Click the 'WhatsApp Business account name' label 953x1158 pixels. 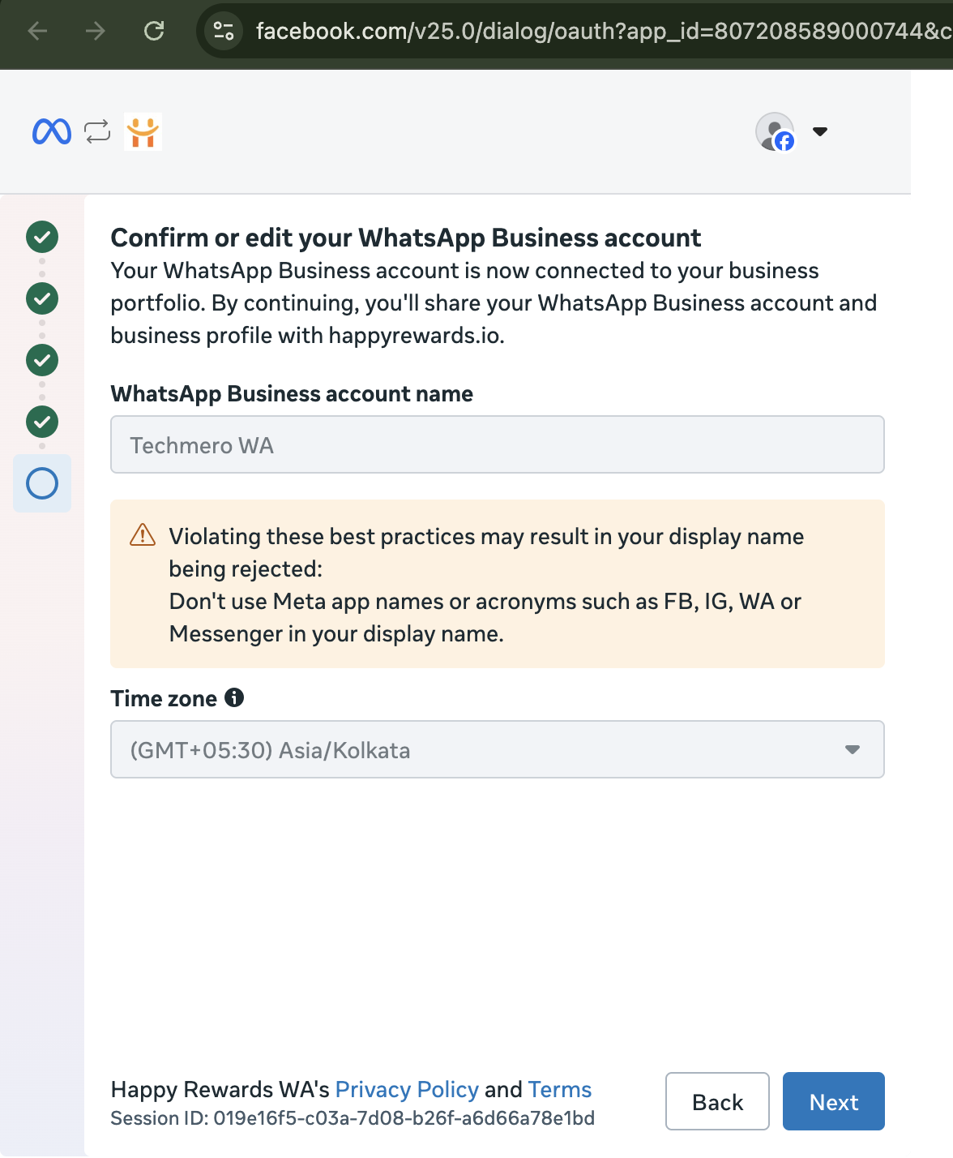click(x=292, y=393)
